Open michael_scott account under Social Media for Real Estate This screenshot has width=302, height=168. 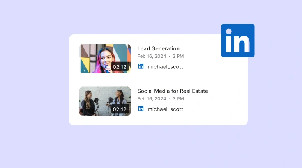pyautogui.click(x=165, y=109)
